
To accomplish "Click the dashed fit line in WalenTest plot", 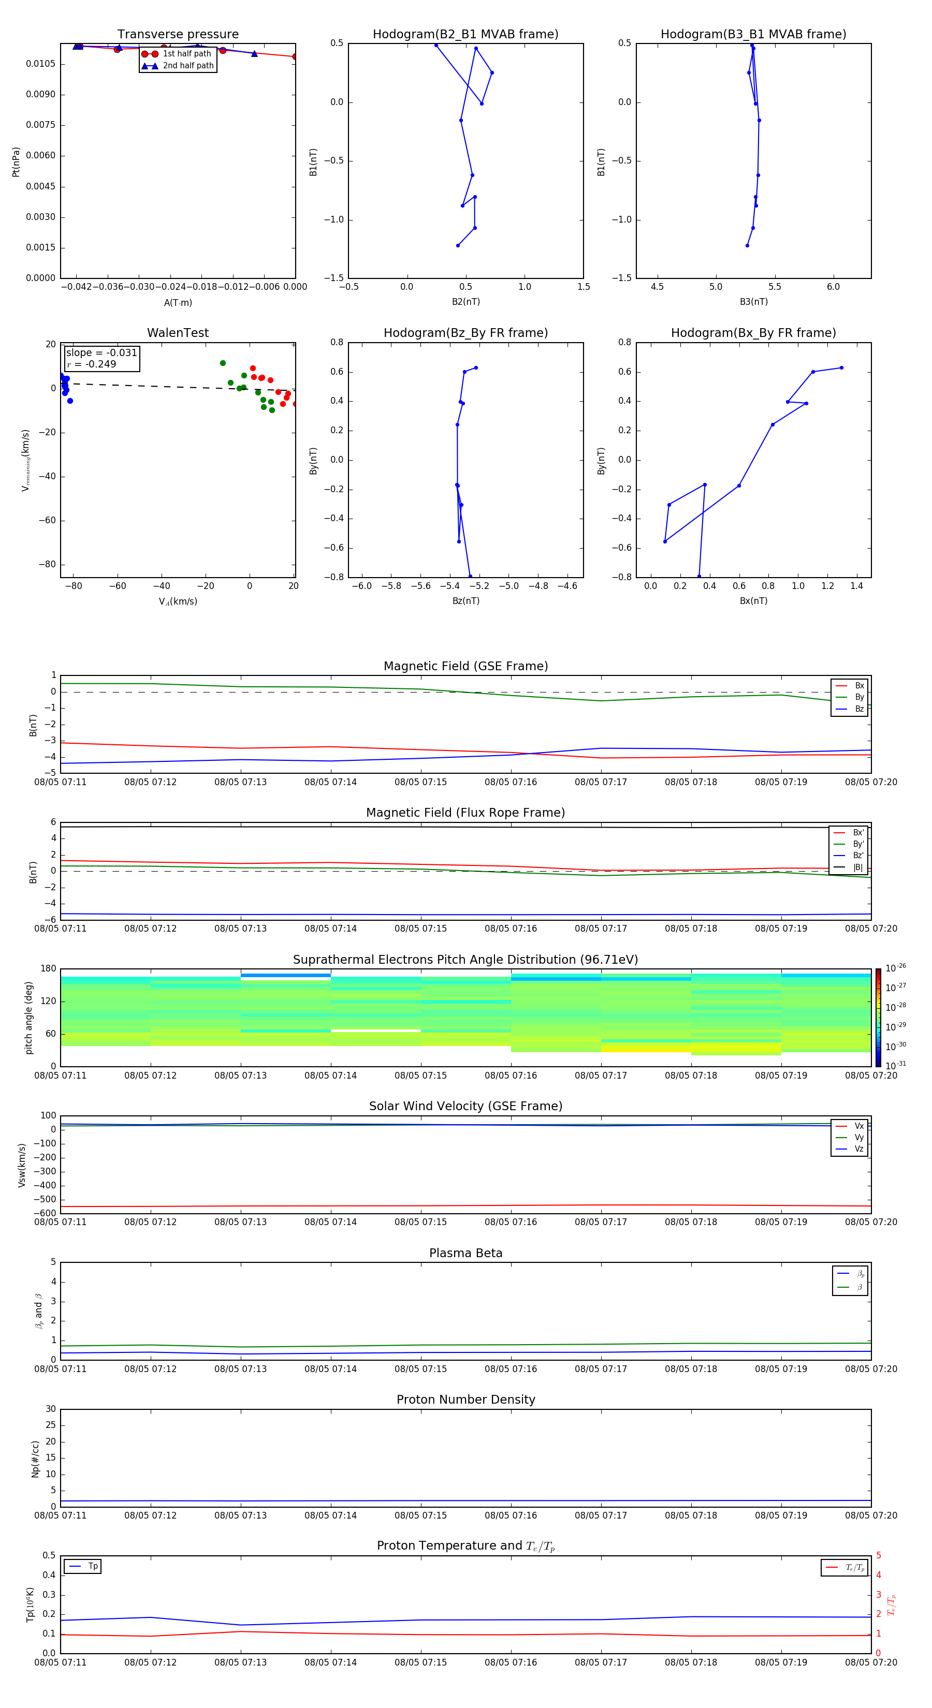I will (178, 387).
